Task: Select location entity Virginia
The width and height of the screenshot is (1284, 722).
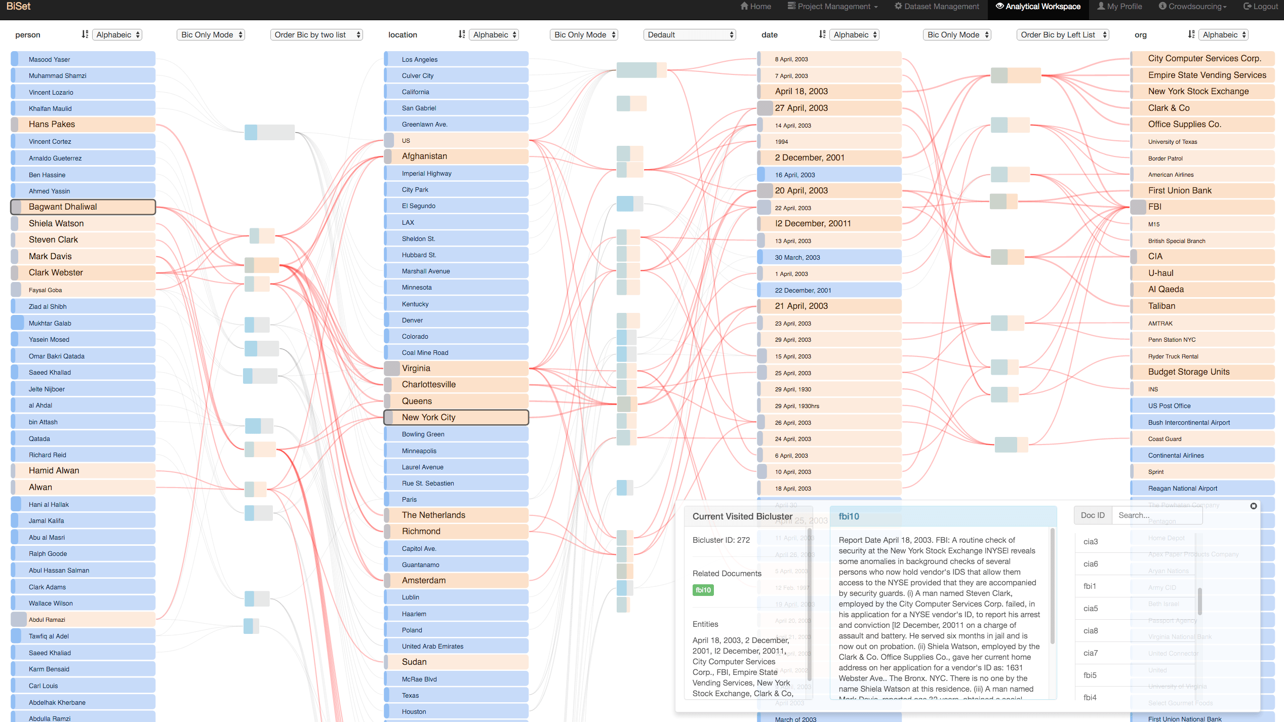Action: click(x=456, y=368)
